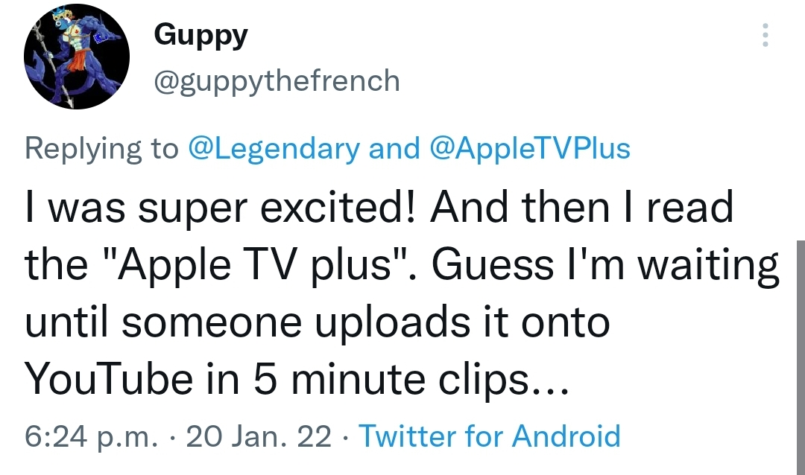The image size is (805, 475).
Task: Click the 6:24 p.m. timestamp
Action: [92, 436]
